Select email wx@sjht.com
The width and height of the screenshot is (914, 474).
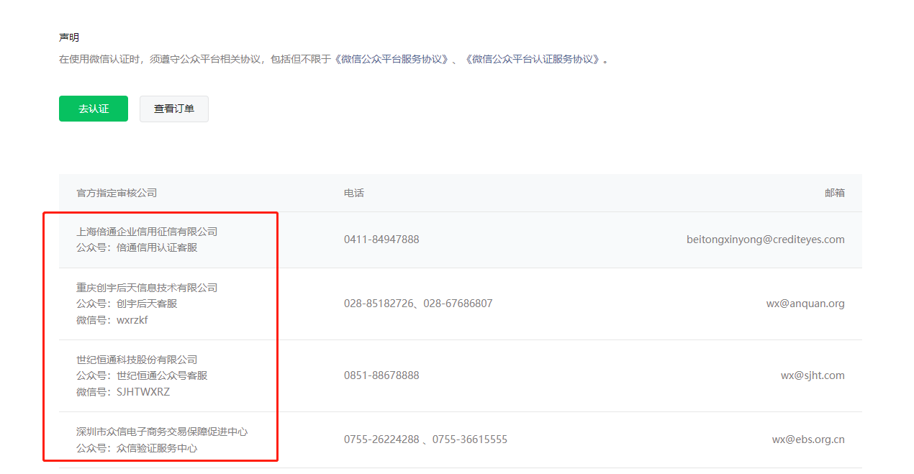click(x=813, y=375)
